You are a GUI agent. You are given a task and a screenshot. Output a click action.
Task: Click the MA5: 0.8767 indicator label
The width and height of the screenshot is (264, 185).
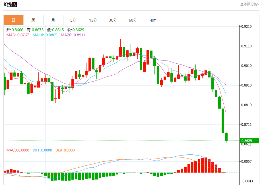click(x=18, y=35)
